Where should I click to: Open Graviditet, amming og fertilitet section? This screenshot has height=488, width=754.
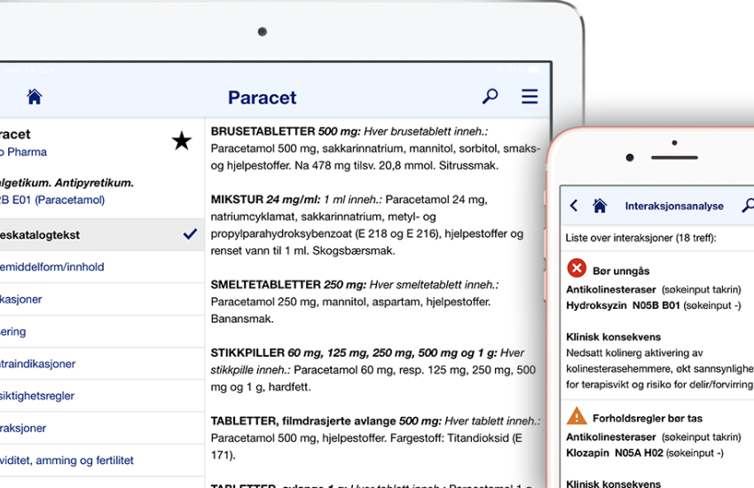point(102,460)
